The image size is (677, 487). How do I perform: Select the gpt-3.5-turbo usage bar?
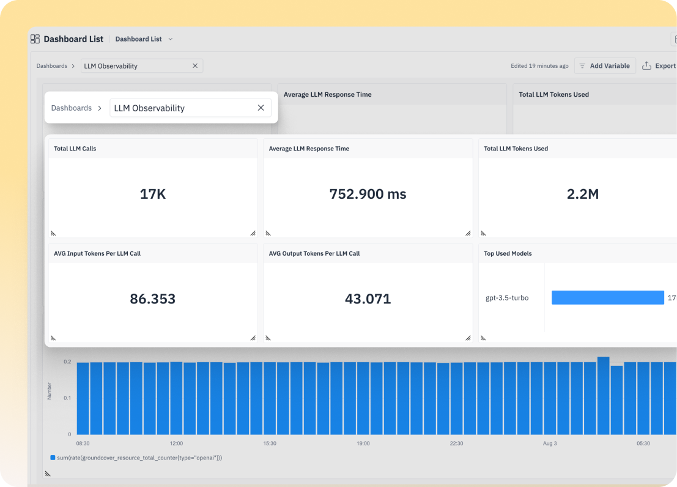coord(607,297)
